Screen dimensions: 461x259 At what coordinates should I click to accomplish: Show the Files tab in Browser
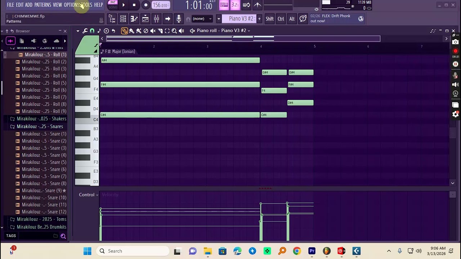coord(22,41)
